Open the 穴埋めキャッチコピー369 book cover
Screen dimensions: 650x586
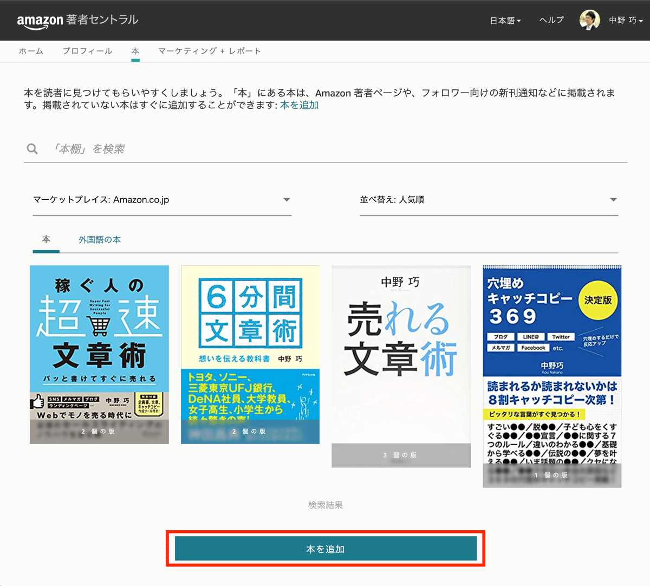552,376
